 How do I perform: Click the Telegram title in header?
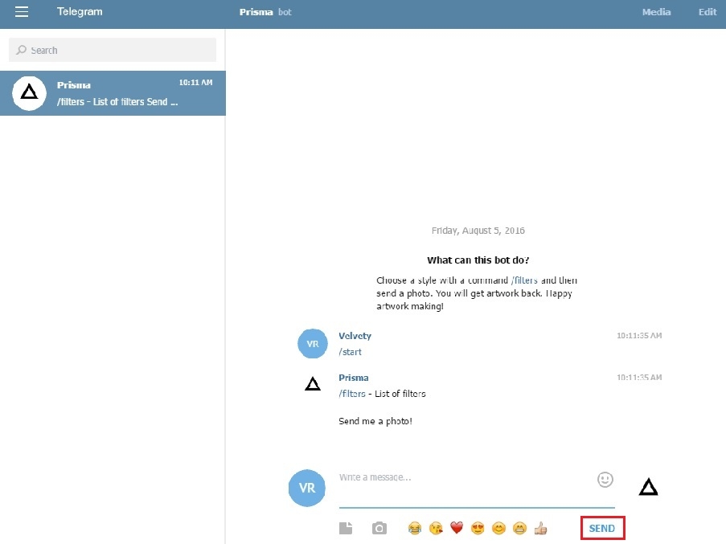(80, 11)
